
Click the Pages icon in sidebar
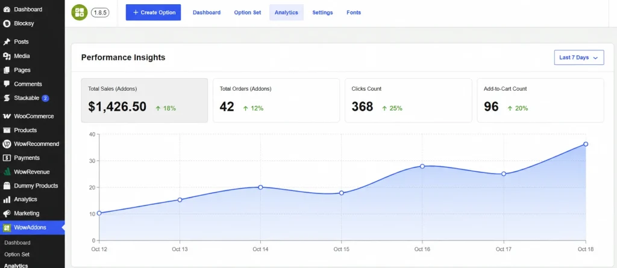click(x=7, y=70)
